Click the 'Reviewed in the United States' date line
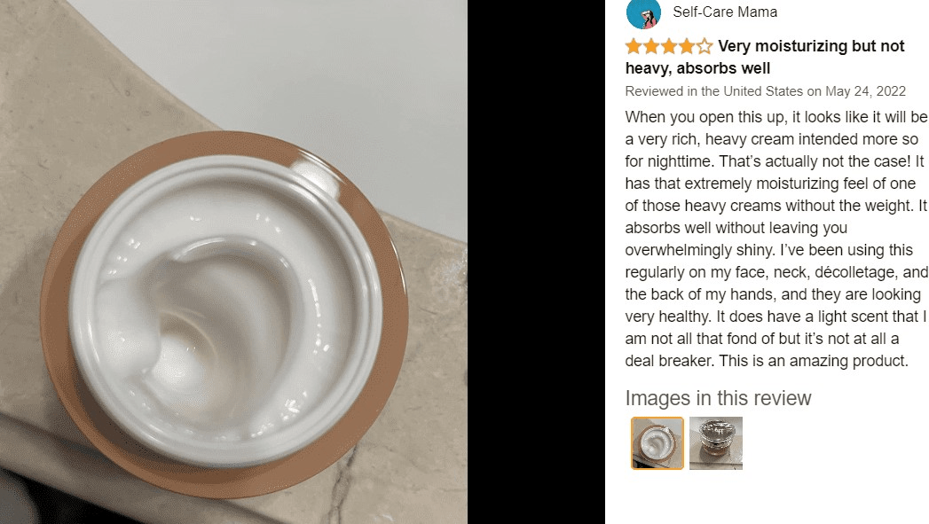 click(766, 91)
